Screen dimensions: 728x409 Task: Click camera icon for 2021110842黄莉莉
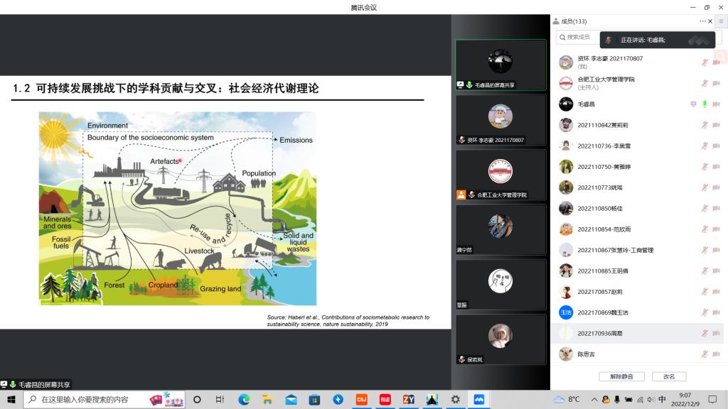tap(716, 125)
